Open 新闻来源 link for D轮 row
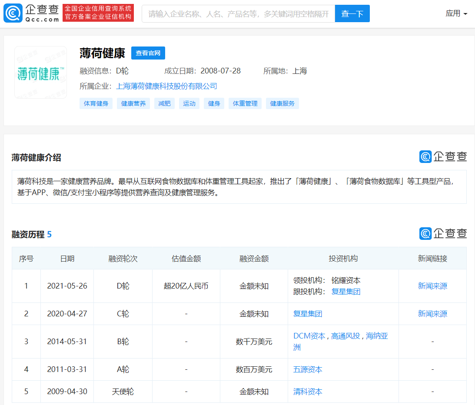Screen dimensions: 475x405 tap(432, 286)
